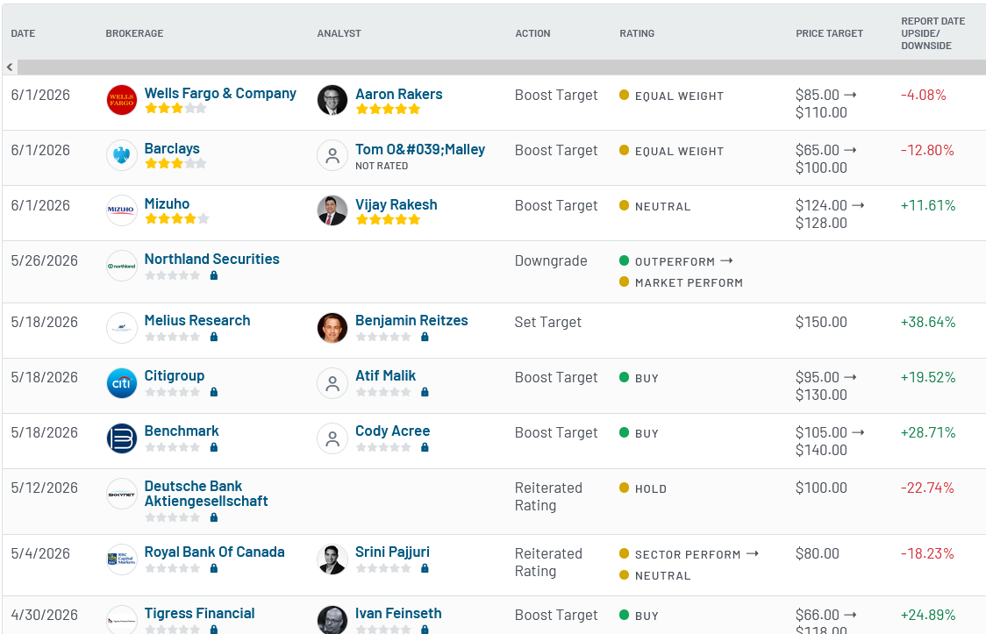Viewport: 986px width, 634px height.
Task: Click the lock icon under Royal Bank Of Canada
Action: [x=214, y=568]
